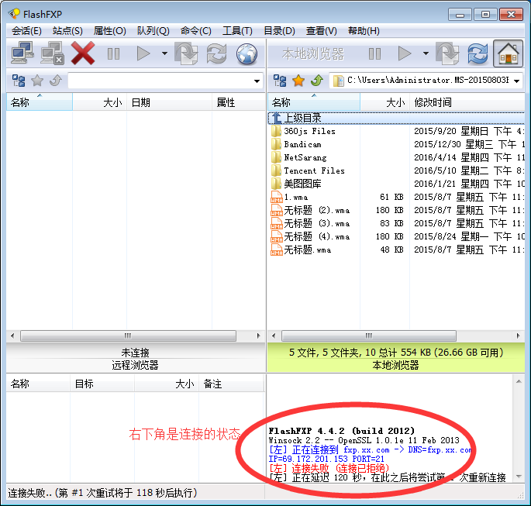Sort the local list by 修改时间 column
Screen dimensions: 531x506
click(467, 102)
